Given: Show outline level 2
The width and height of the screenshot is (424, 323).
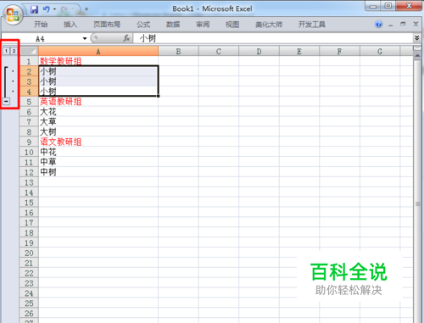Looking at the screenshot, I should click(x=14, y=51).
